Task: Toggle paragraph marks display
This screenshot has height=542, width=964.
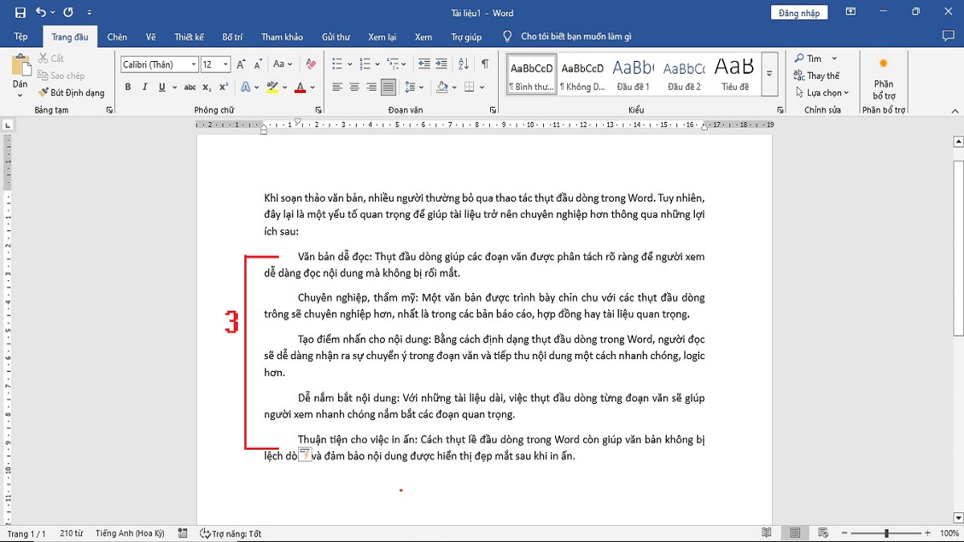Action: 485,64
